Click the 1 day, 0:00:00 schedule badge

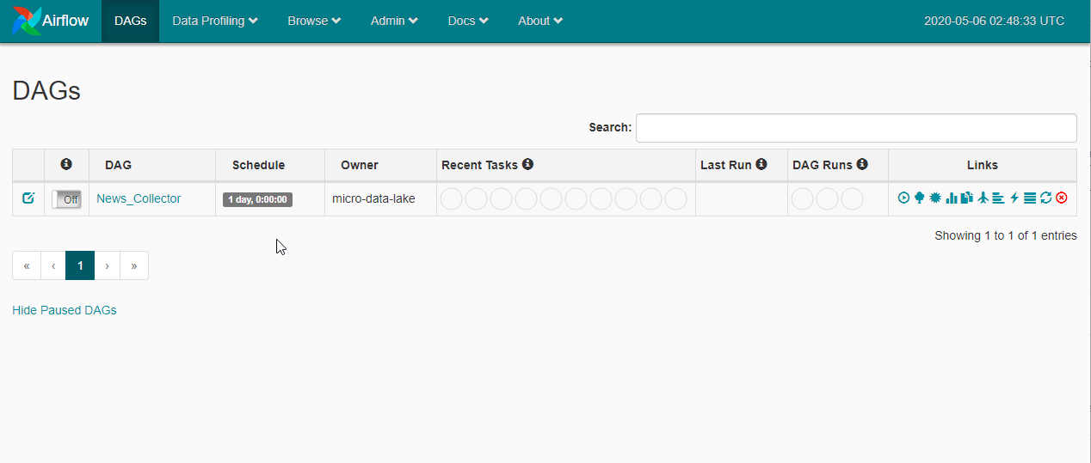click(x=257, y=199)
